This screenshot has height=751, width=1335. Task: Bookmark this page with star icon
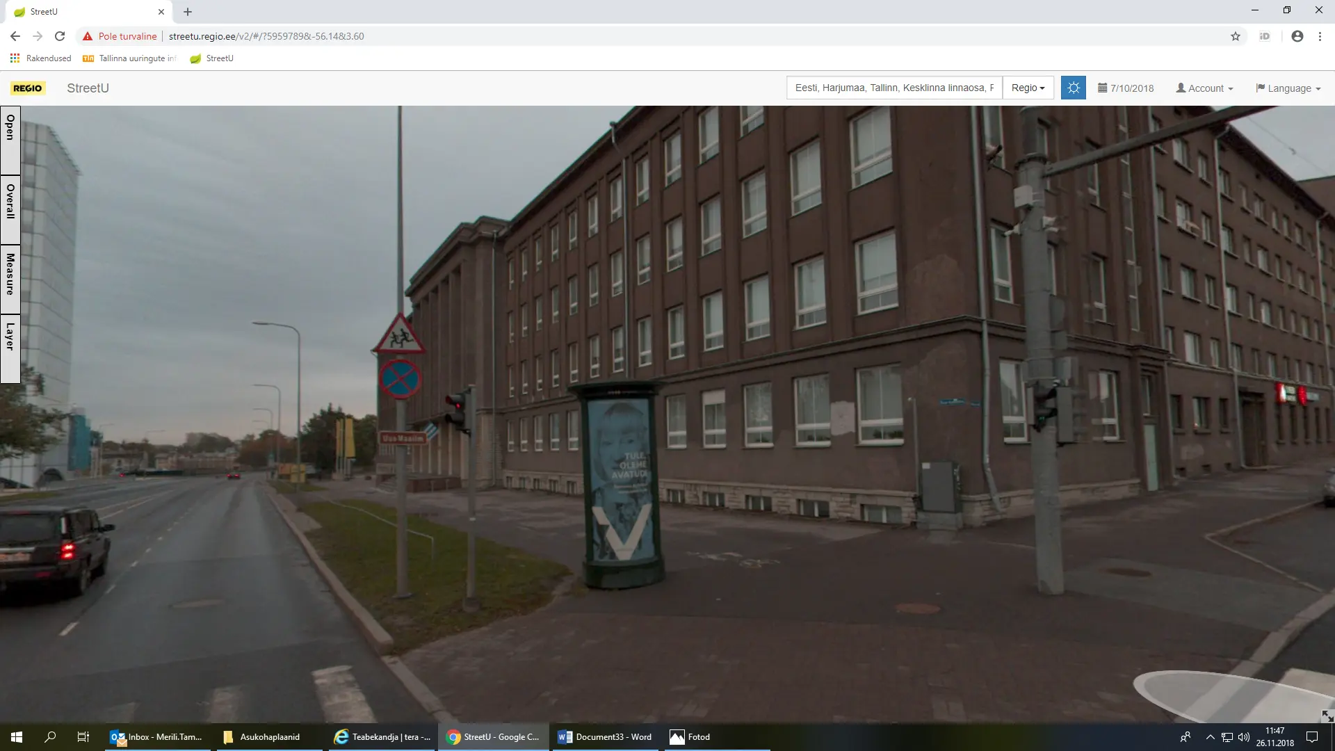(x=1236, y=36)
